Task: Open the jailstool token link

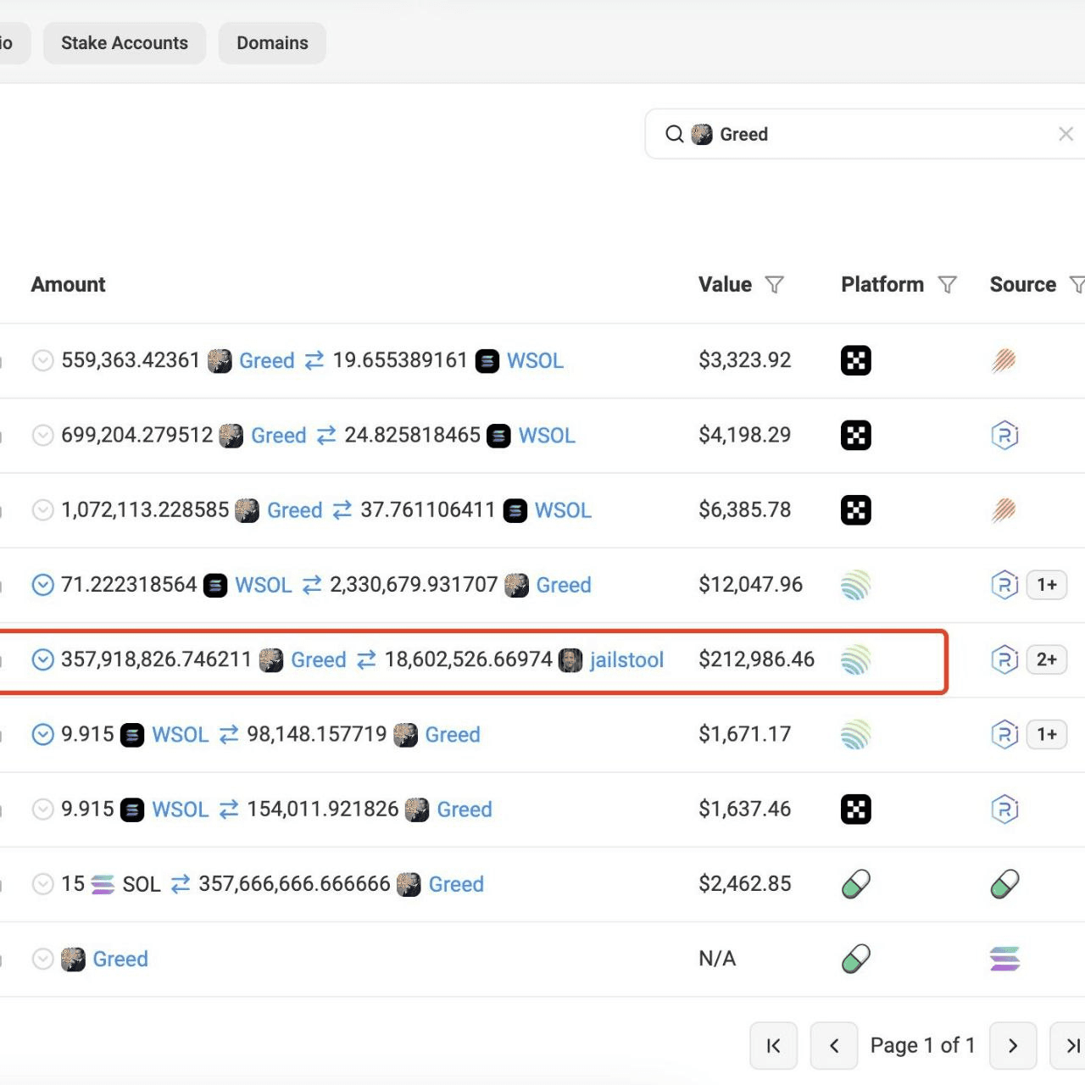Action: (626, 659)
